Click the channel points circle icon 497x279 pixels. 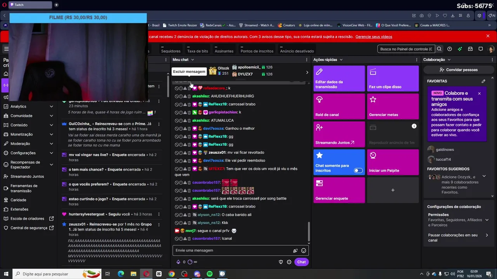click(x=190, y=262)
